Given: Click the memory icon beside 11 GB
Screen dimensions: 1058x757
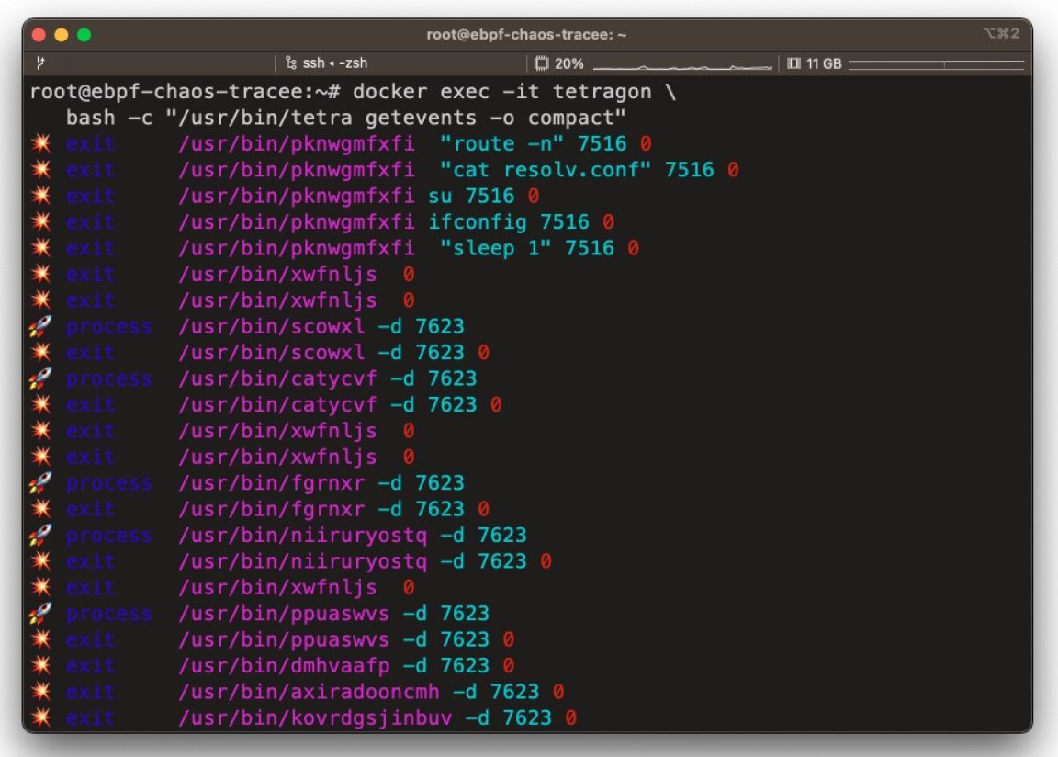Looking at the screenshot, I should point(793,63).
